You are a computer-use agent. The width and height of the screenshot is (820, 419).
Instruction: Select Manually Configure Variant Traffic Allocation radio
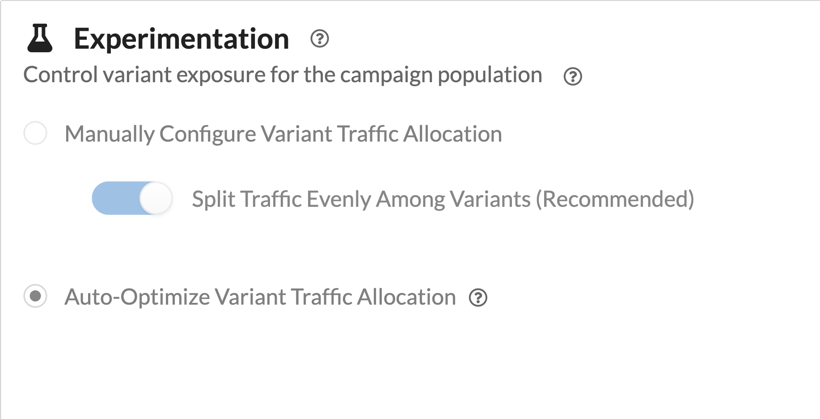[x=35, y=133]
